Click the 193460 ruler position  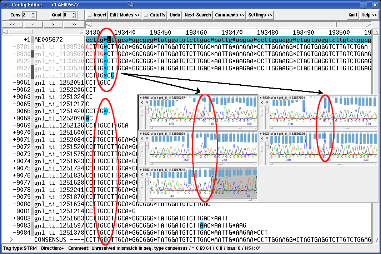coord(196,32)
